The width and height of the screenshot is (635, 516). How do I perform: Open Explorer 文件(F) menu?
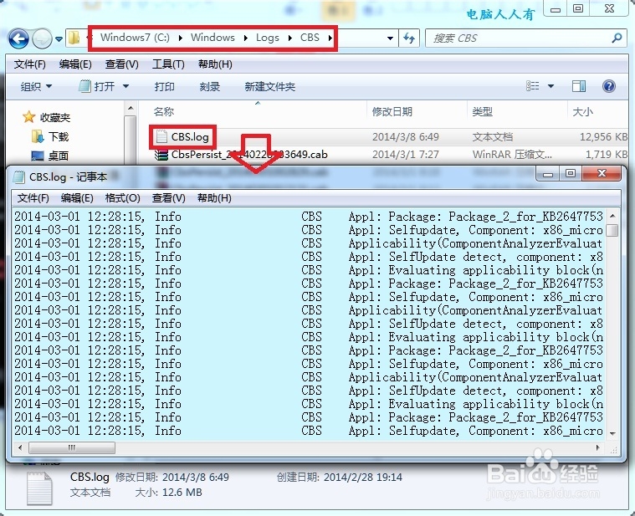point(29,64)
